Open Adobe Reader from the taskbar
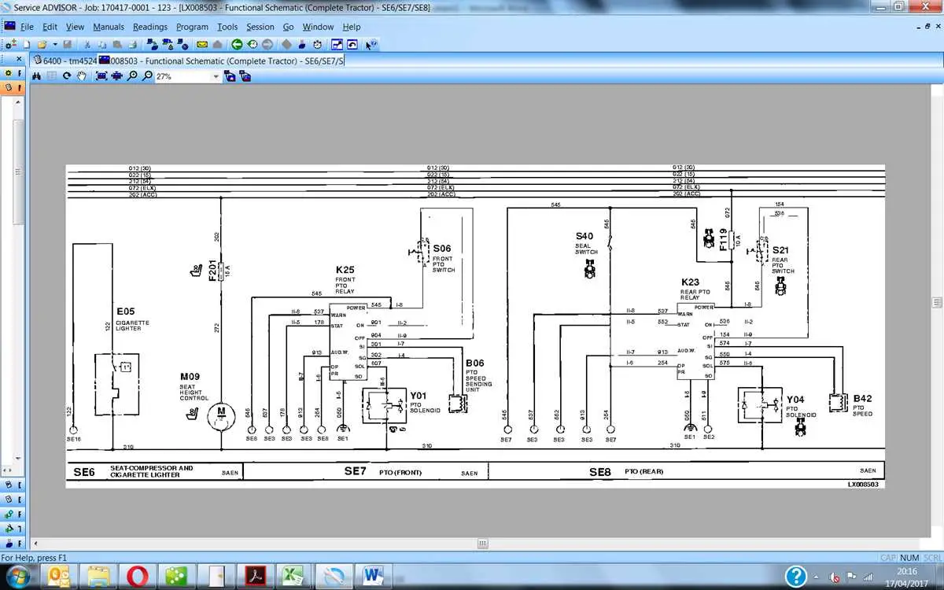The height and width of the screenshot is (590, 944). pos(256,577)
